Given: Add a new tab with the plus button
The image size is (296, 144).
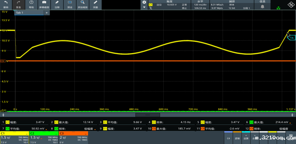Looking at the screenshot, I should coord(47,13).
